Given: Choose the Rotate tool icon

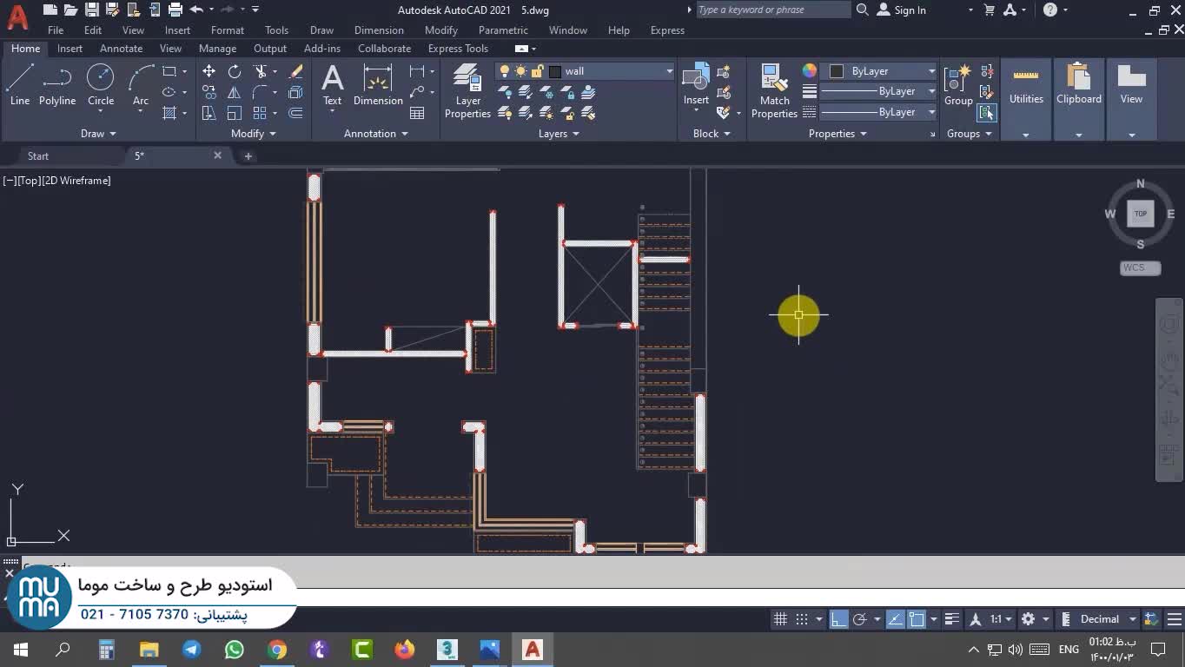Looking at the screenshot, I should point(235,71).
